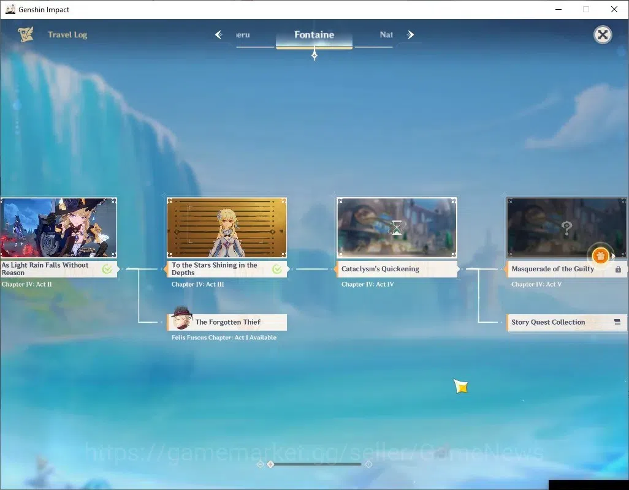
Task: Select The Forgotten Thief story quest
Action: [x=227, y=322]
